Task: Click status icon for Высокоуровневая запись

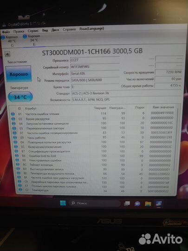Action: [18, 169]
